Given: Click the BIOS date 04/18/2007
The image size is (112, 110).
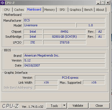Looking at the screenshot, I should pos(64,65).
